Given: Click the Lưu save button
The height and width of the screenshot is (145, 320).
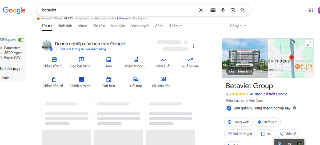Looking at the screenshot, I should (266, 134).
